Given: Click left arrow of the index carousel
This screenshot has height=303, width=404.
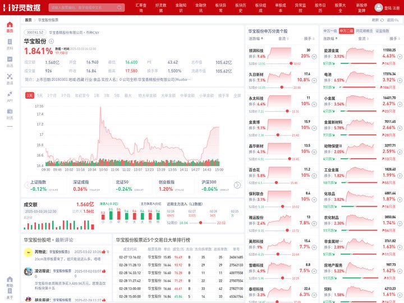Looking at the screenshot, I should pos(27,185).
